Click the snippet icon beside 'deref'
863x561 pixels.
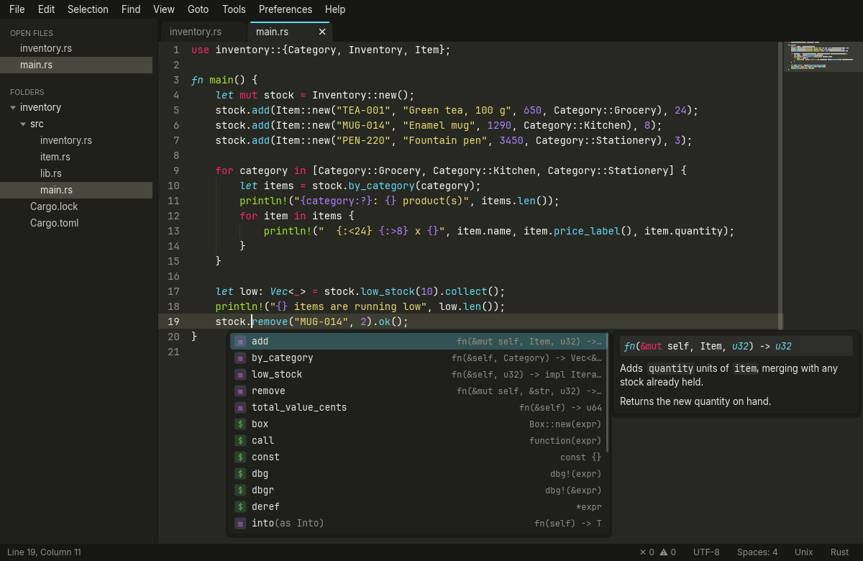240,507
